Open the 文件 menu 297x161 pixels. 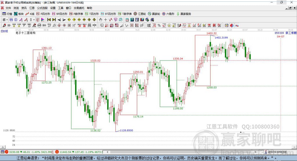click(x=8, y=8)
